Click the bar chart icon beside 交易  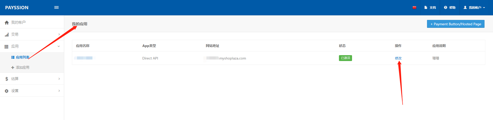pyautogui.click(x=7, y=34)
